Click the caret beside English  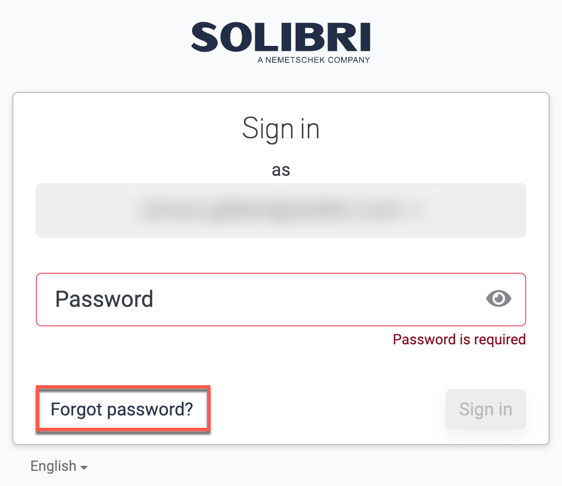point(84,467)
